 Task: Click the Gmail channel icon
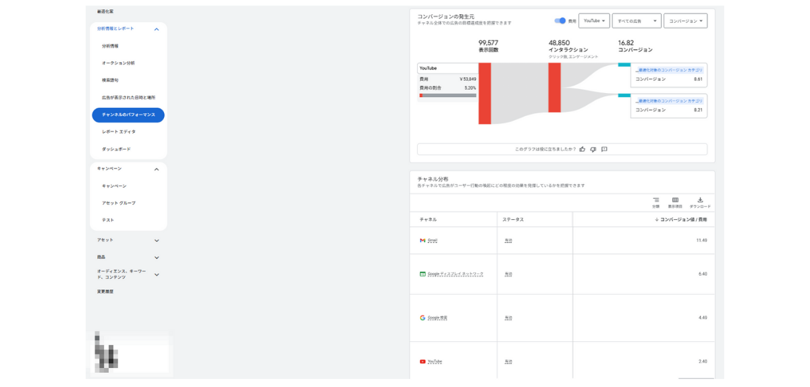[423, 240]
